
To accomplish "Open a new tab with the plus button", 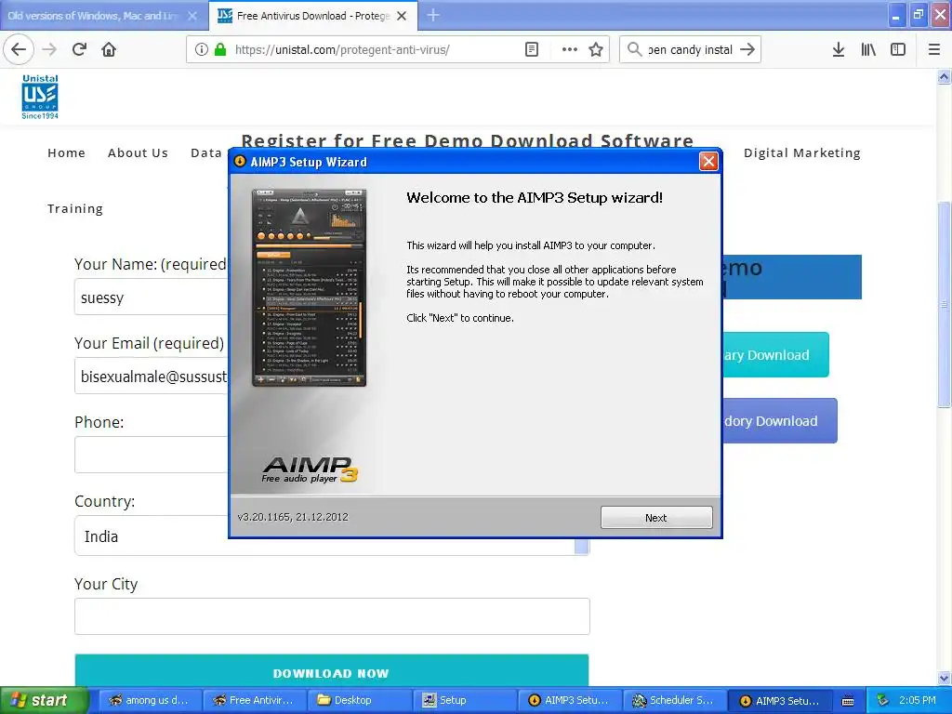I will [x=433, y=15].
